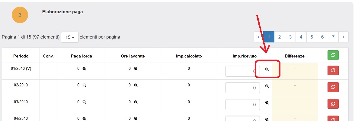
Task: Go to previous page with left arrow
Action: [x=259, y=37]
